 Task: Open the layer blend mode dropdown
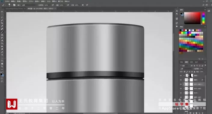click(186, 69)
